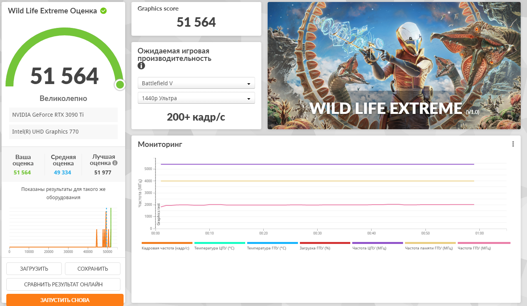Click the score distribution histogram chart
Image resolution: width=527 pixels, height=306 pixels.
[63, 229]
